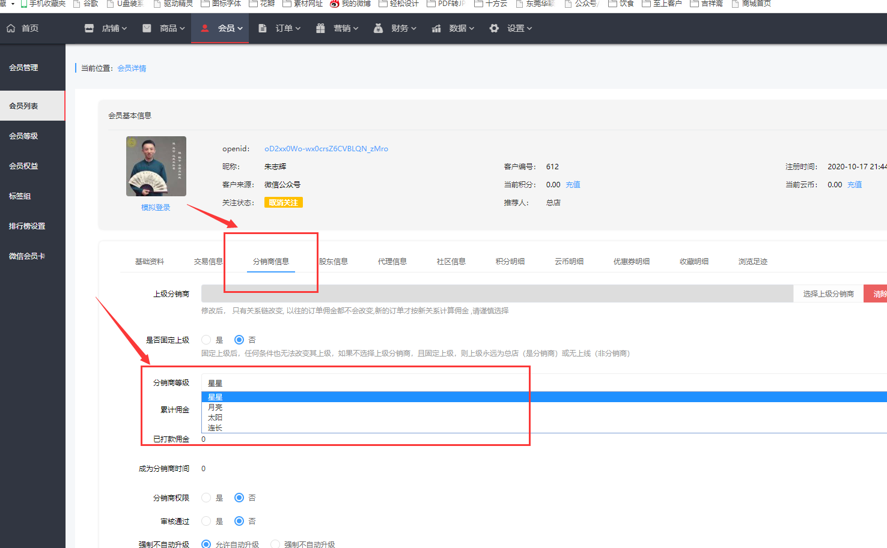Click the openid link oD2xx0Wo-wx0crsZ6CVBLQN_zMro
The width and height of the screenshot is (887, 548).
pyautogui.click(x=326, y=148)
